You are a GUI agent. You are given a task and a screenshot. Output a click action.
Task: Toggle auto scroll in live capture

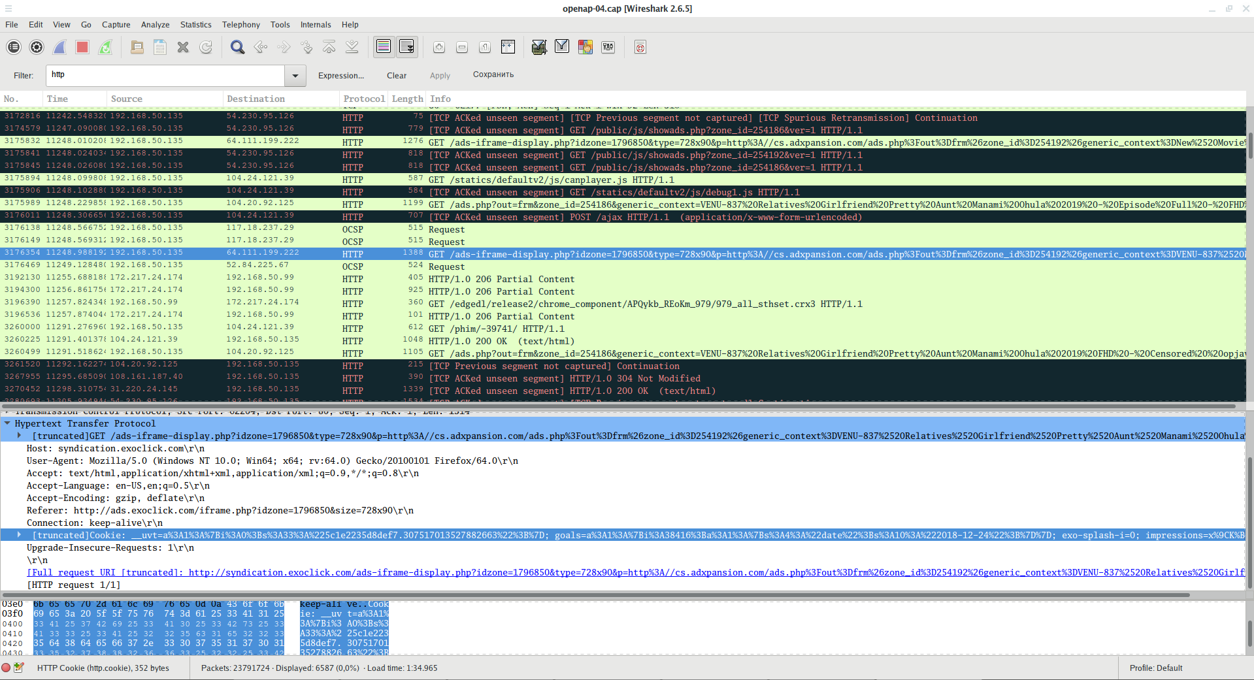point(406,47)
